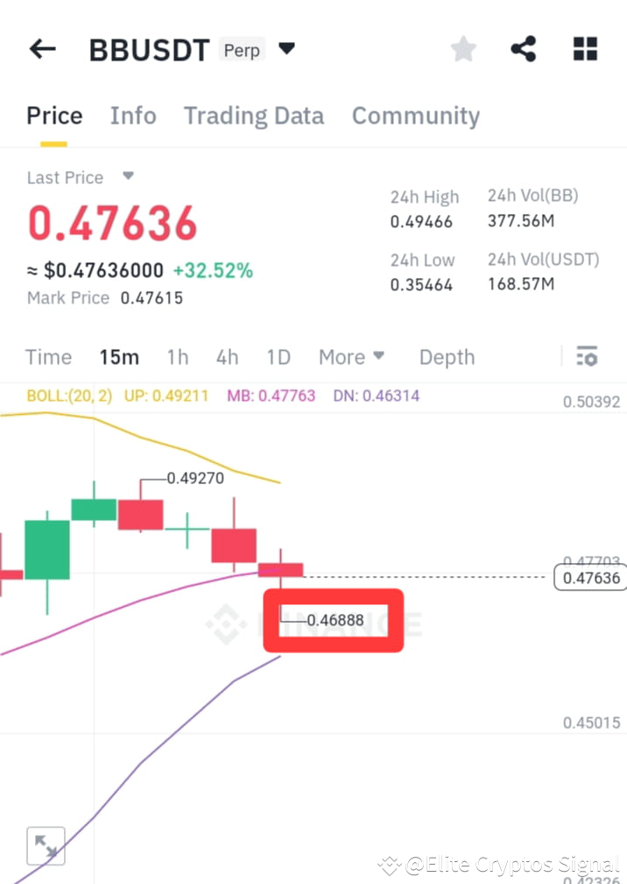Enable the 1D candle interval
The image size is (627, 884).
(x=278, y=357)
